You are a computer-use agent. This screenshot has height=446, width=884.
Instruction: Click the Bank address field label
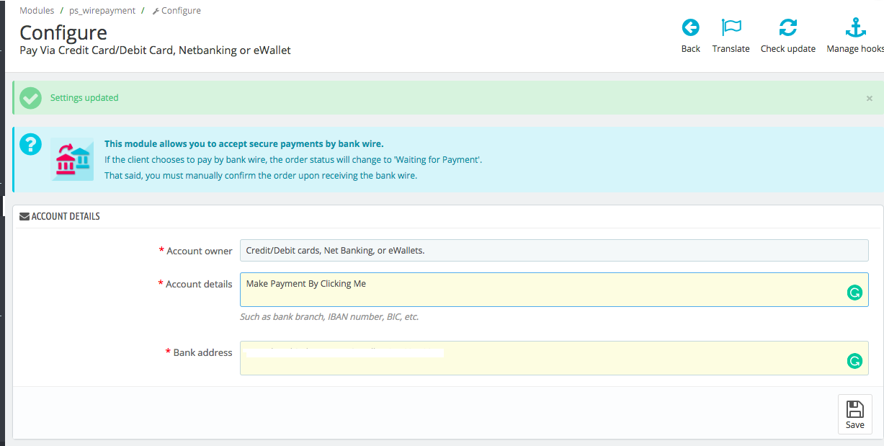coord(202,352)
